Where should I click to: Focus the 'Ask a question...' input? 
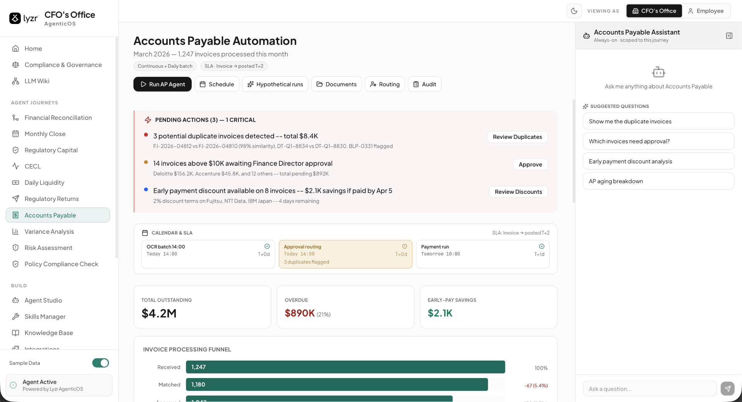[x=650, y=388]
